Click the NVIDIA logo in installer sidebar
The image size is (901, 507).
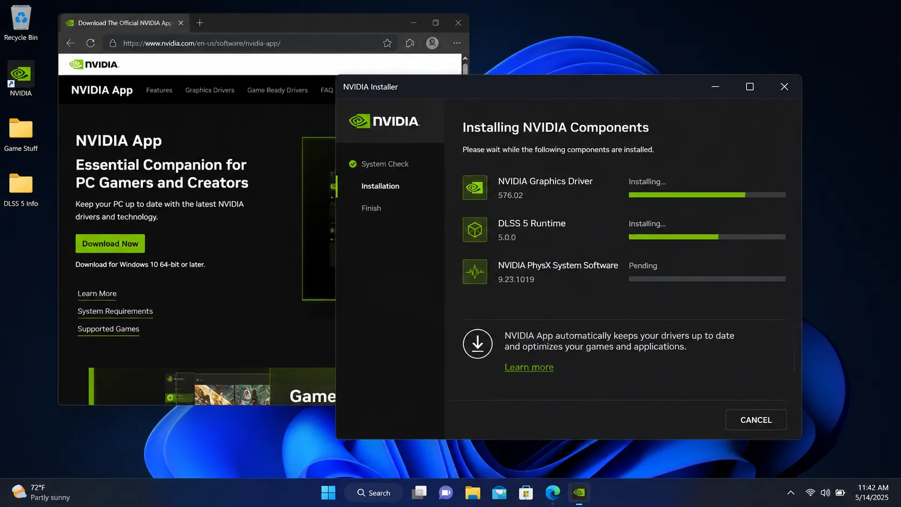384,121
